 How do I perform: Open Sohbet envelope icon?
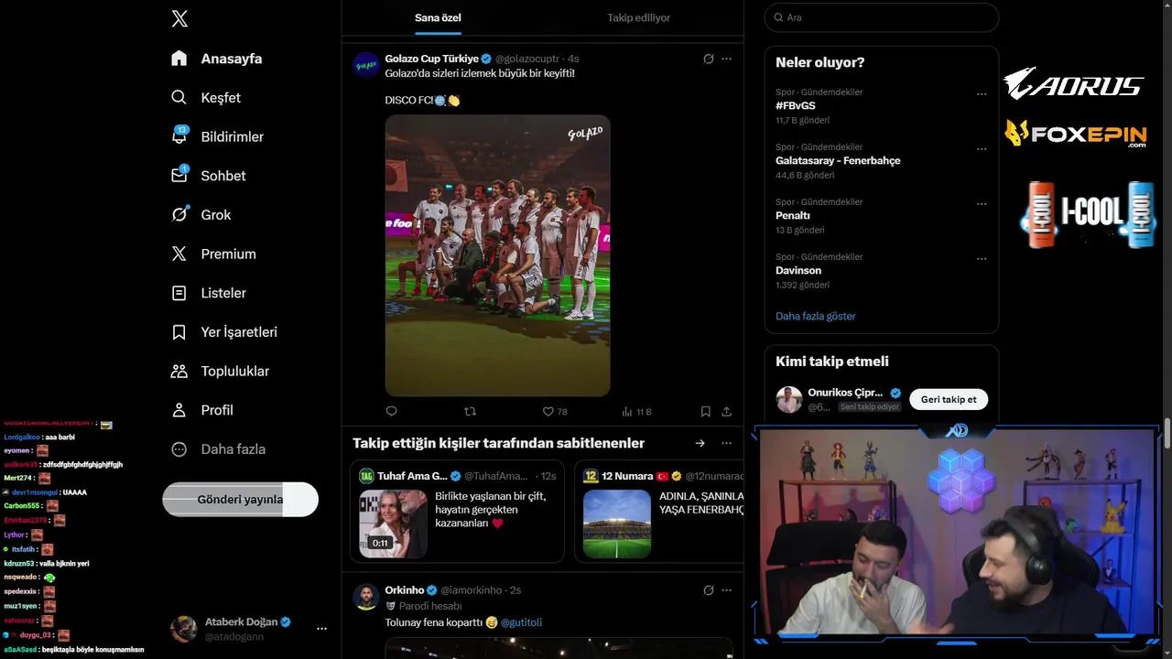(x=179, y=175)
